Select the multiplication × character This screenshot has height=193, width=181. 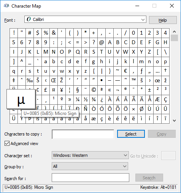point(133,109)
